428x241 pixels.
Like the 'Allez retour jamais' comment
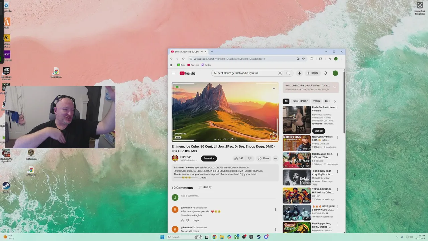[x=183, y=221]
